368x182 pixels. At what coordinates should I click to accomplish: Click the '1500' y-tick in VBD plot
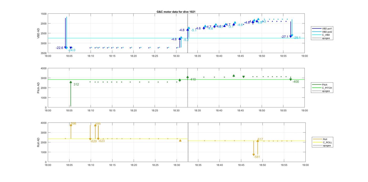[x=44, y=14]
